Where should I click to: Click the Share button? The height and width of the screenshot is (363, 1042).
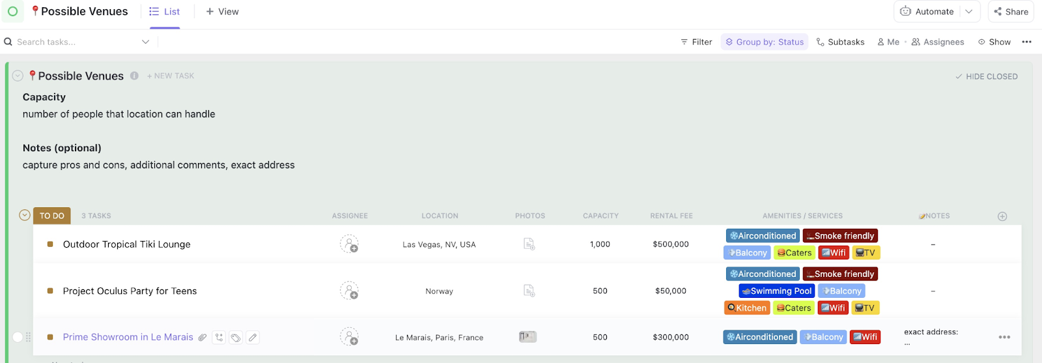pyautogui.click(x=1011, y=12)
